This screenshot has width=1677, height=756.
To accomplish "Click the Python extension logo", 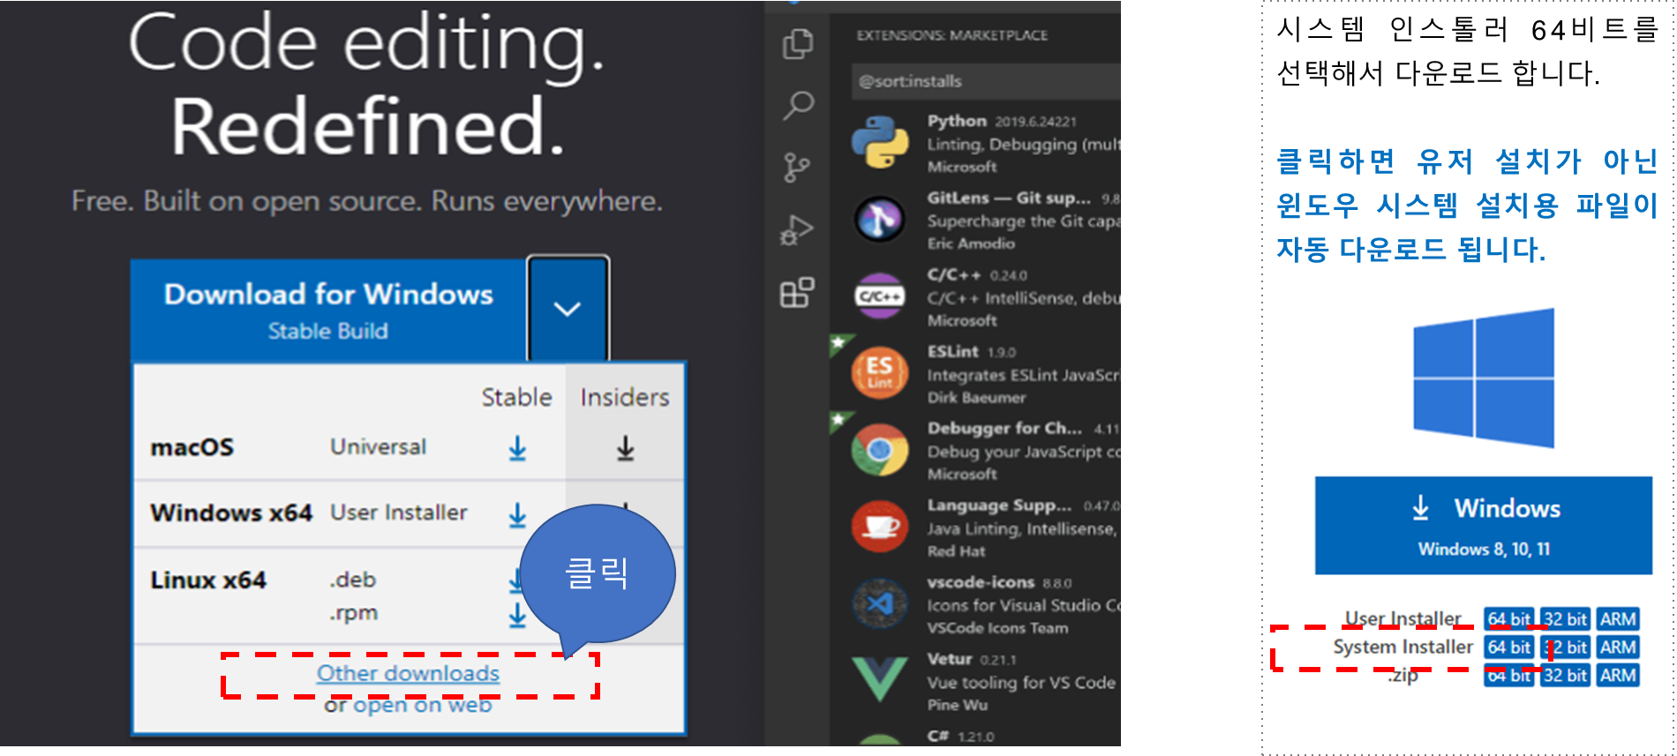I will [x=880, y=142].
